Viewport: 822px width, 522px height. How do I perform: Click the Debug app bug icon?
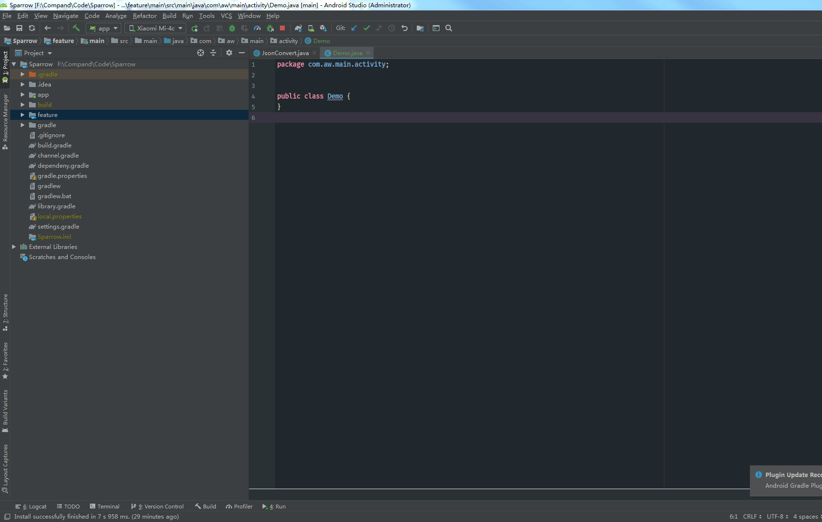pos(232,28)
